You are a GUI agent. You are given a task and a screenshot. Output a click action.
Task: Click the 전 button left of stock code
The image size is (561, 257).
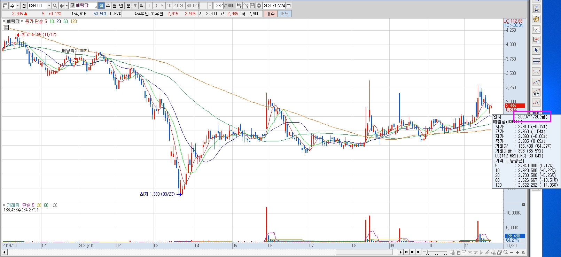24,6
